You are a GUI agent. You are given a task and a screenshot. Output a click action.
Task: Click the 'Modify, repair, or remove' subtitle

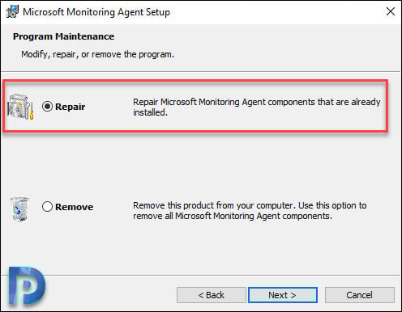click(98, 54)
